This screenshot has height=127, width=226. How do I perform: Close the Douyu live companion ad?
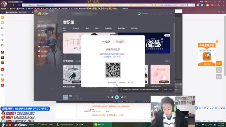pyautogui.click(x=217, y=41)
